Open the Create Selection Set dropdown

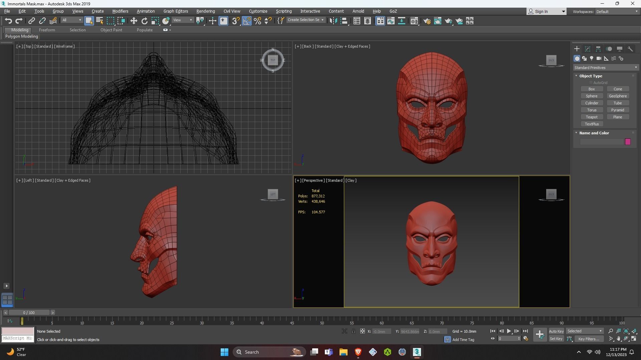[x=305, y=20]
